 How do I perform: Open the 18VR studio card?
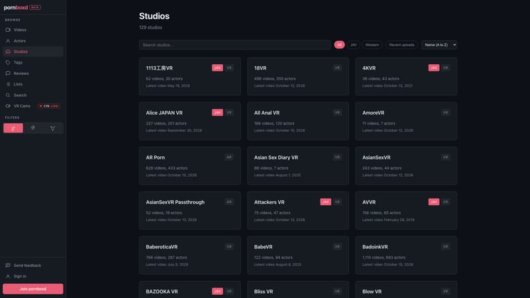click(297, 76)
